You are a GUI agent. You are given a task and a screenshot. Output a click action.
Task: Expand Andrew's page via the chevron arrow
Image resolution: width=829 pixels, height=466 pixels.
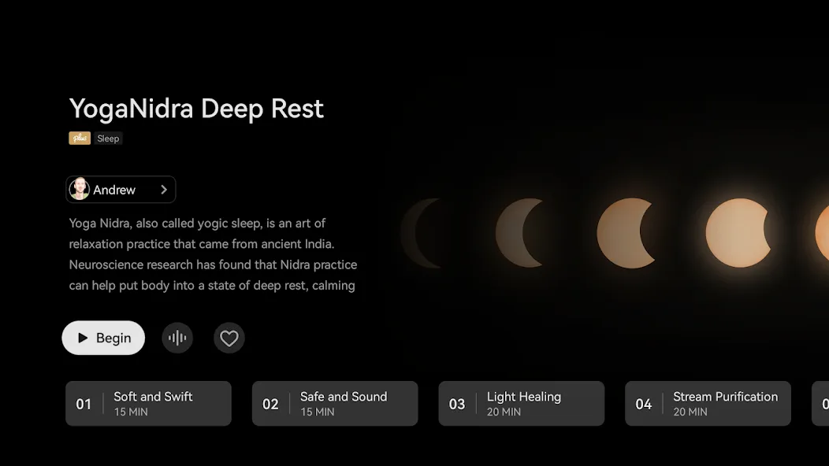point(164,190)
